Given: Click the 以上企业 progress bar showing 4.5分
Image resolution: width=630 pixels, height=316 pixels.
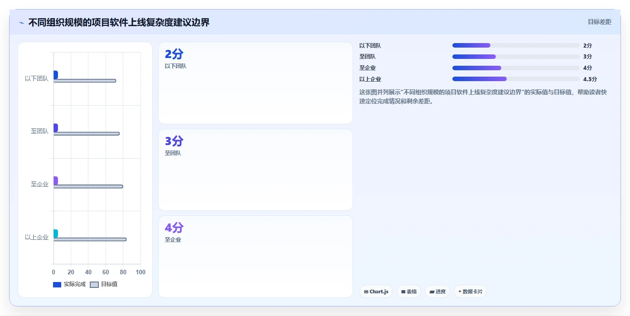Looking at the screenshot, I should pyautogui.click(x=516, y=79).
